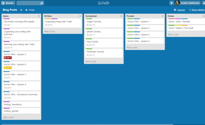Open the notifications bell icon
Image resolution: width=205 pixels, height=125 pixels.
click(x=204, y=3)
